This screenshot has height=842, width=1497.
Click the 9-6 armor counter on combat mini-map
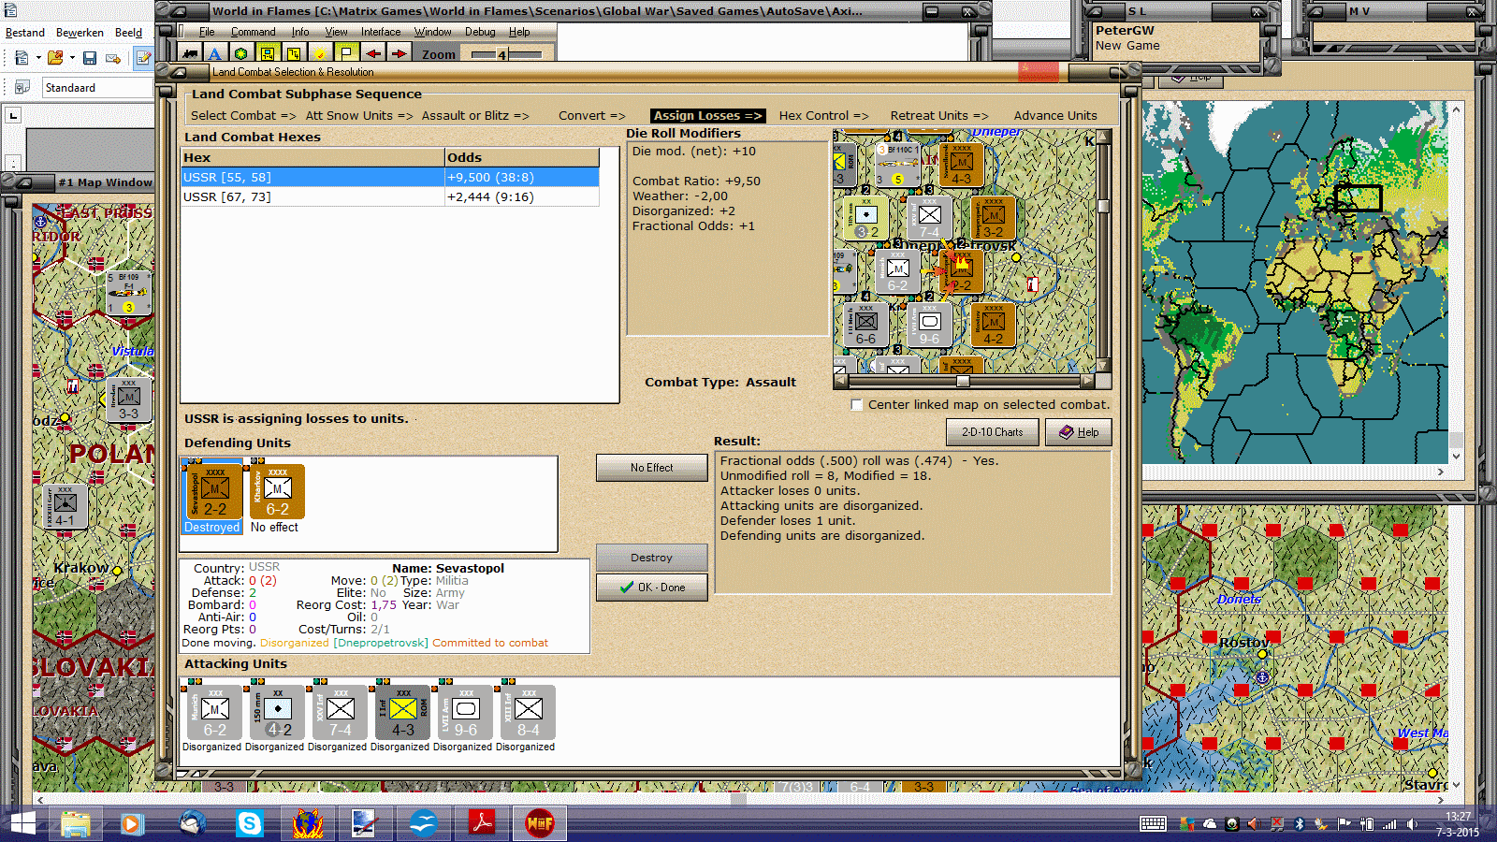[929, 324]
